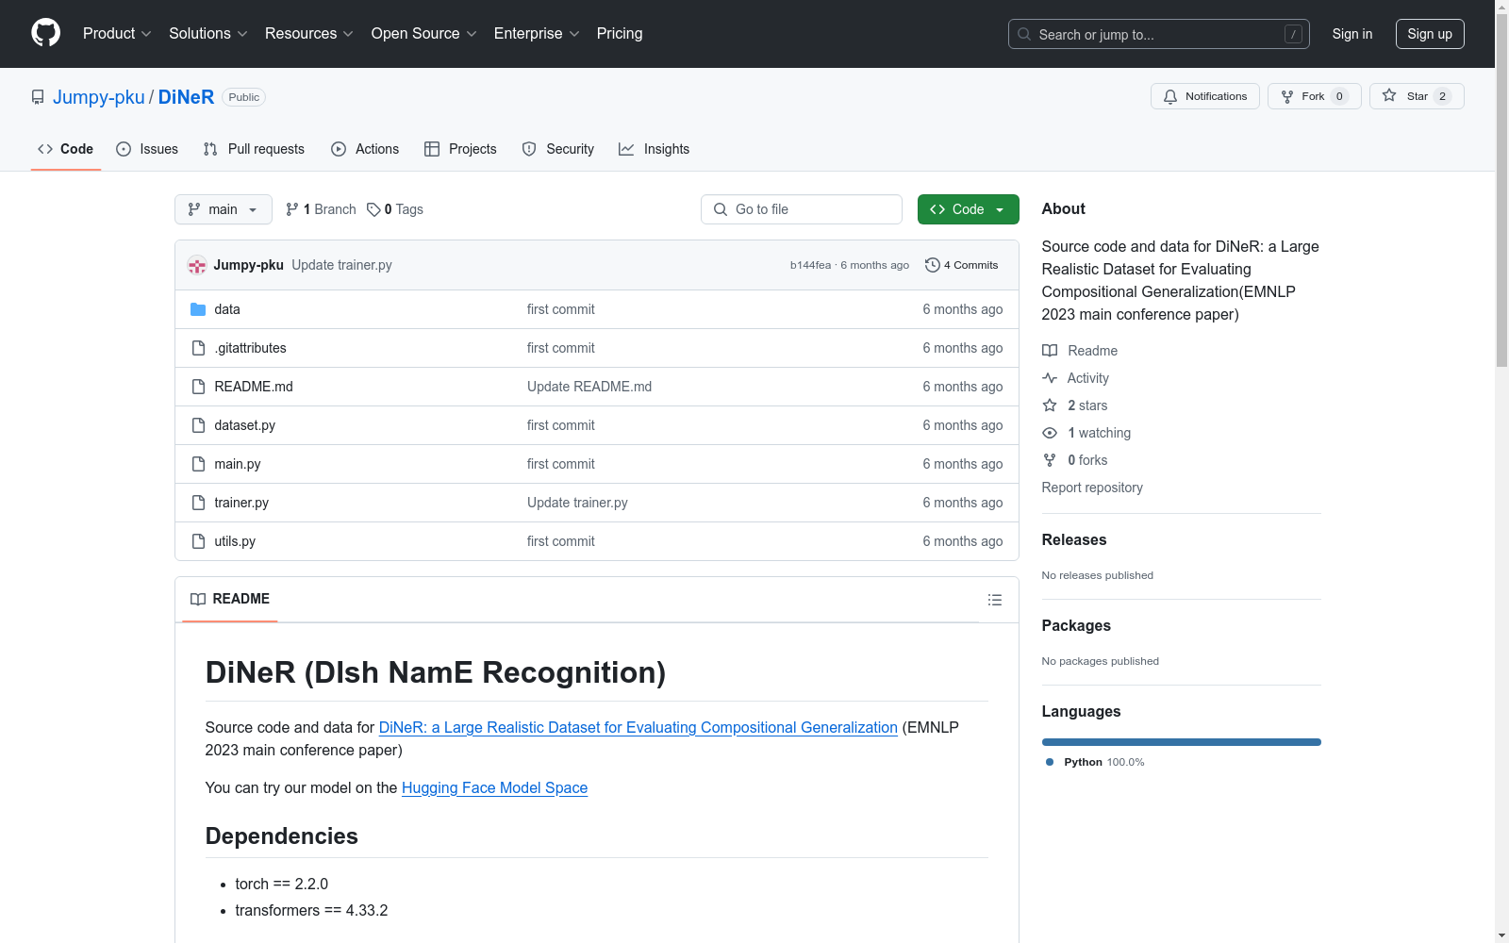Open the Packages heading link
1509x943 pixels.
(1076, 625)
